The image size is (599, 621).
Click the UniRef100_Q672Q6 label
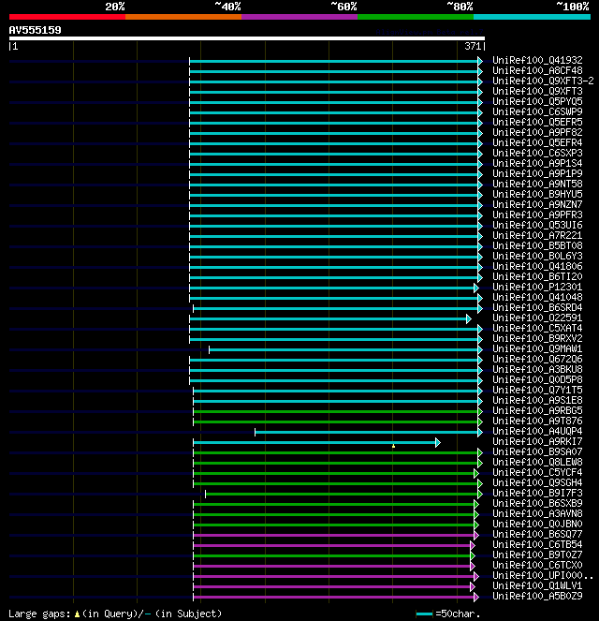[537, 359]
